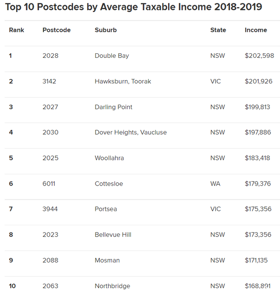Click postcode 6011 cell
The height and width of the screenshot is (295, 280).
click(x=49, y=184)
